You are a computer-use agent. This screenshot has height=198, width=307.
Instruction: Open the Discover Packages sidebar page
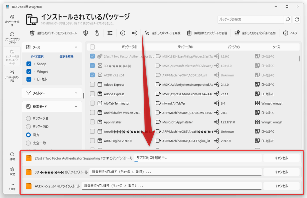pyautogui.click(x=12, y=20)
